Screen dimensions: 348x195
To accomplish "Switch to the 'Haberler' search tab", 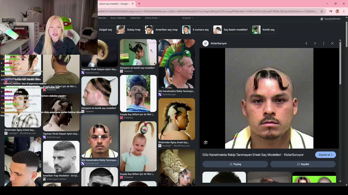I will pos(135,18).
